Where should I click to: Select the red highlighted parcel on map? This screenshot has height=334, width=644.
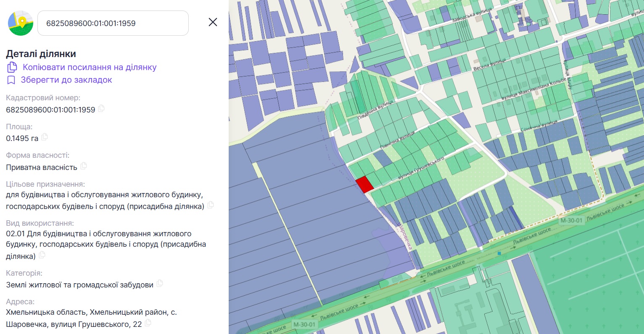point(364,185)
